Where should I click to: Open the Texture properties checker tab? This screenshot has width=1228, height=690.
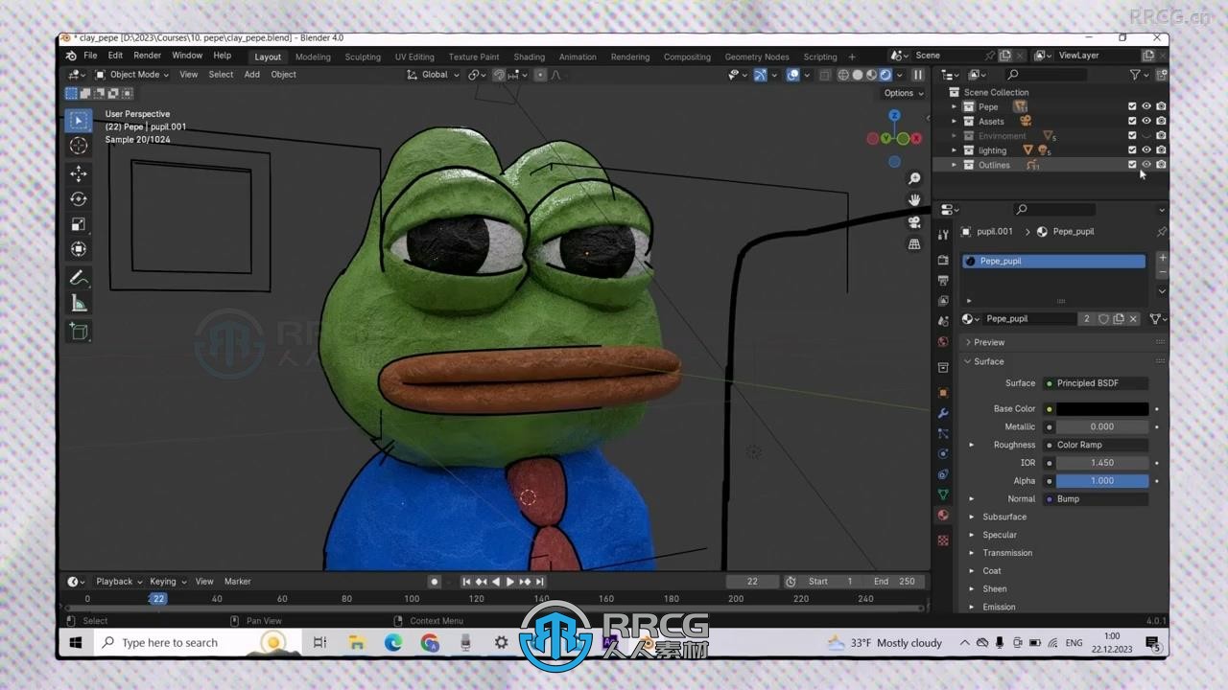pos(943,540)
